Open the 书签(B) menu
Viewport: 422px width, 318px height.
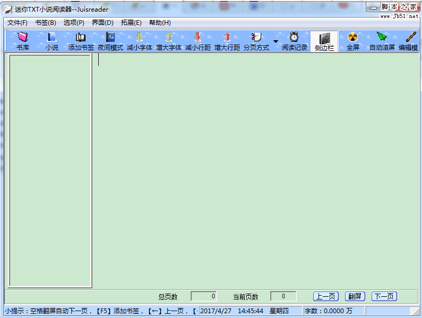coord(46,23)
